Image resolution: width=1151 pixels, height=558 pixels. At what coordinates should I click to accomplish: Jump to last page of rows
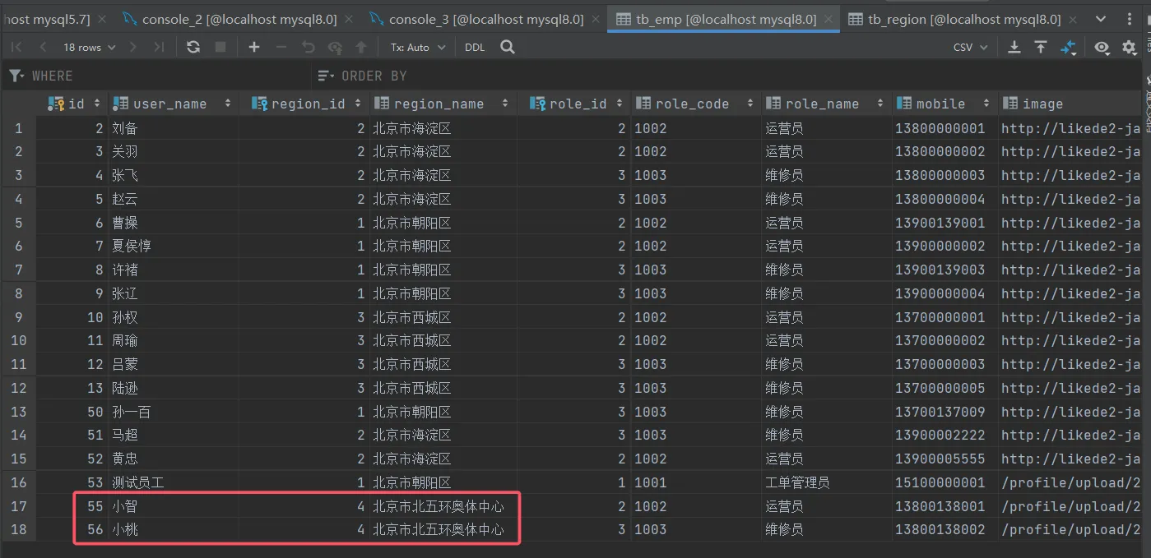click(159, 47)
